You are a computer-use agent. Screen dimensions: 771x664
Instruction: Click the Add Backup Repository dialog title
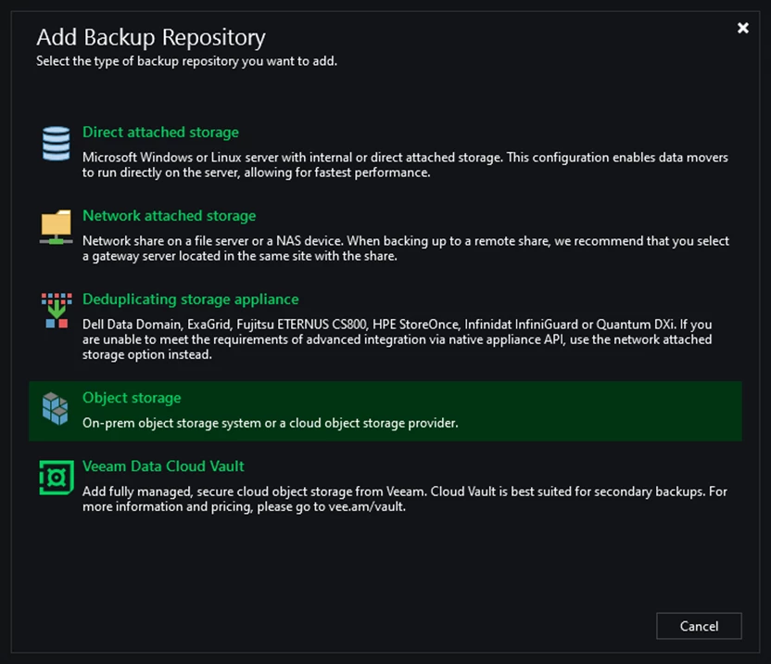pos(151,37)
